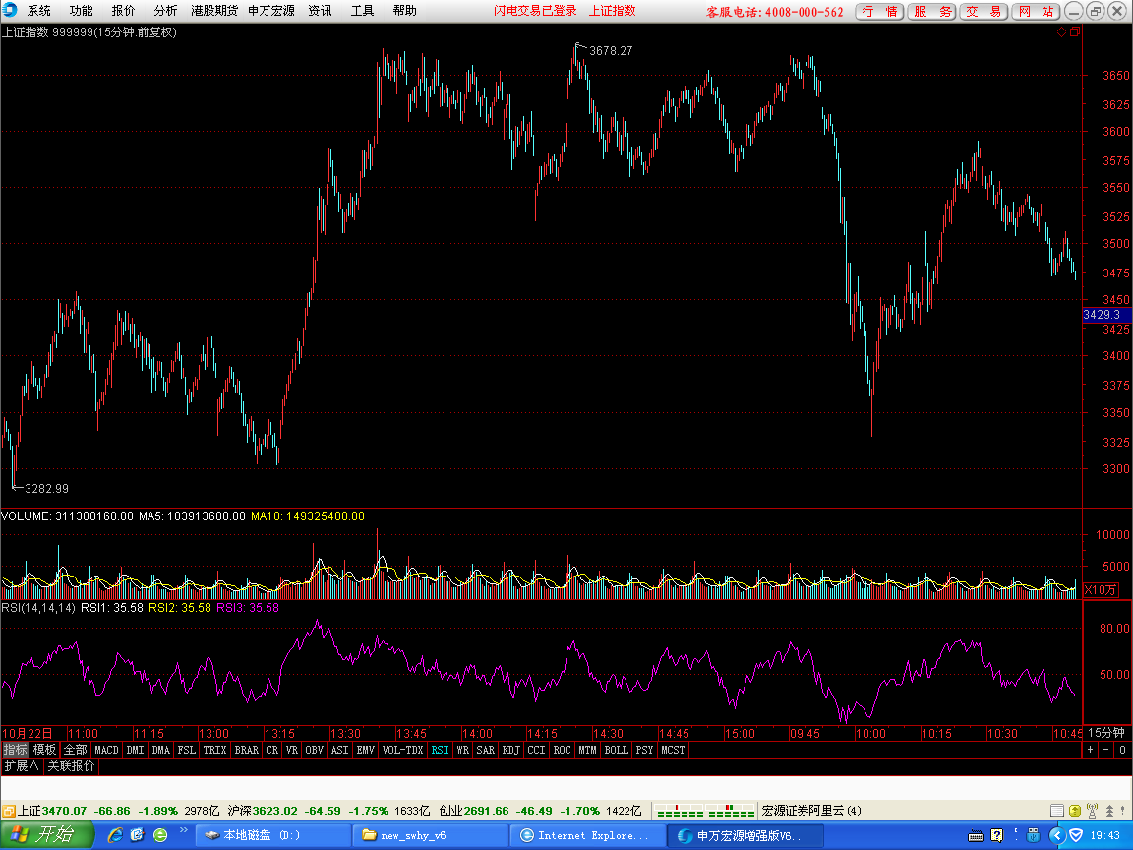The height and width of the screenshot is (850, 1133).
Task: Open the 分析 menu
Action: tap(165, 10)
